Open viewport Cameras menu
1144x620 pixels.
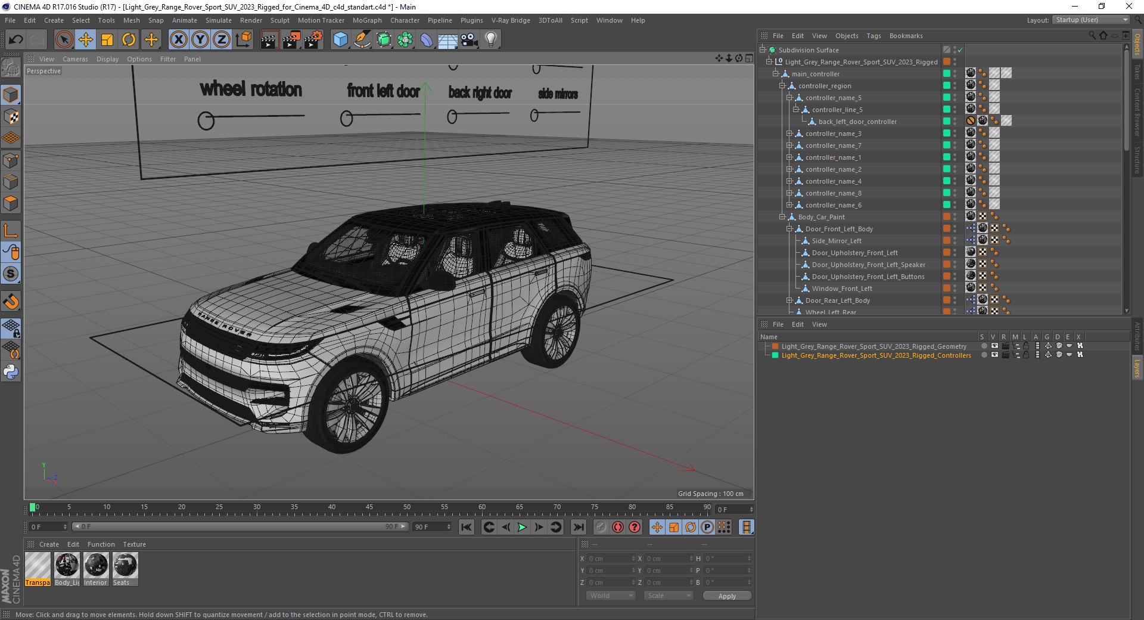[x=75, y=59]
